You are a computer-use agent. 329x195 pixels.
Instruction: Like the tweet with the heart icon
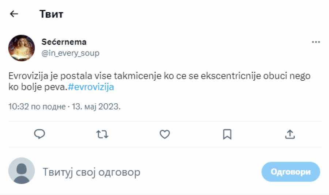165,134
